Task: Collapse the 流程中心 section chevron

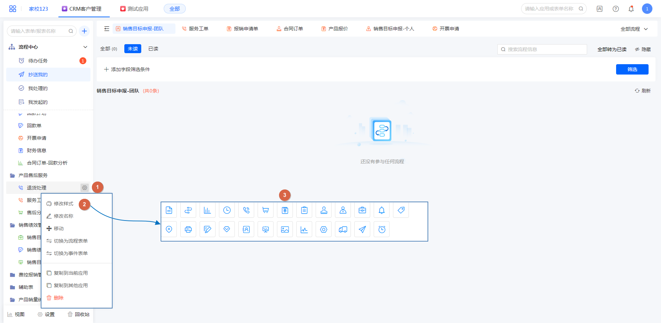Action: point(85,47)
